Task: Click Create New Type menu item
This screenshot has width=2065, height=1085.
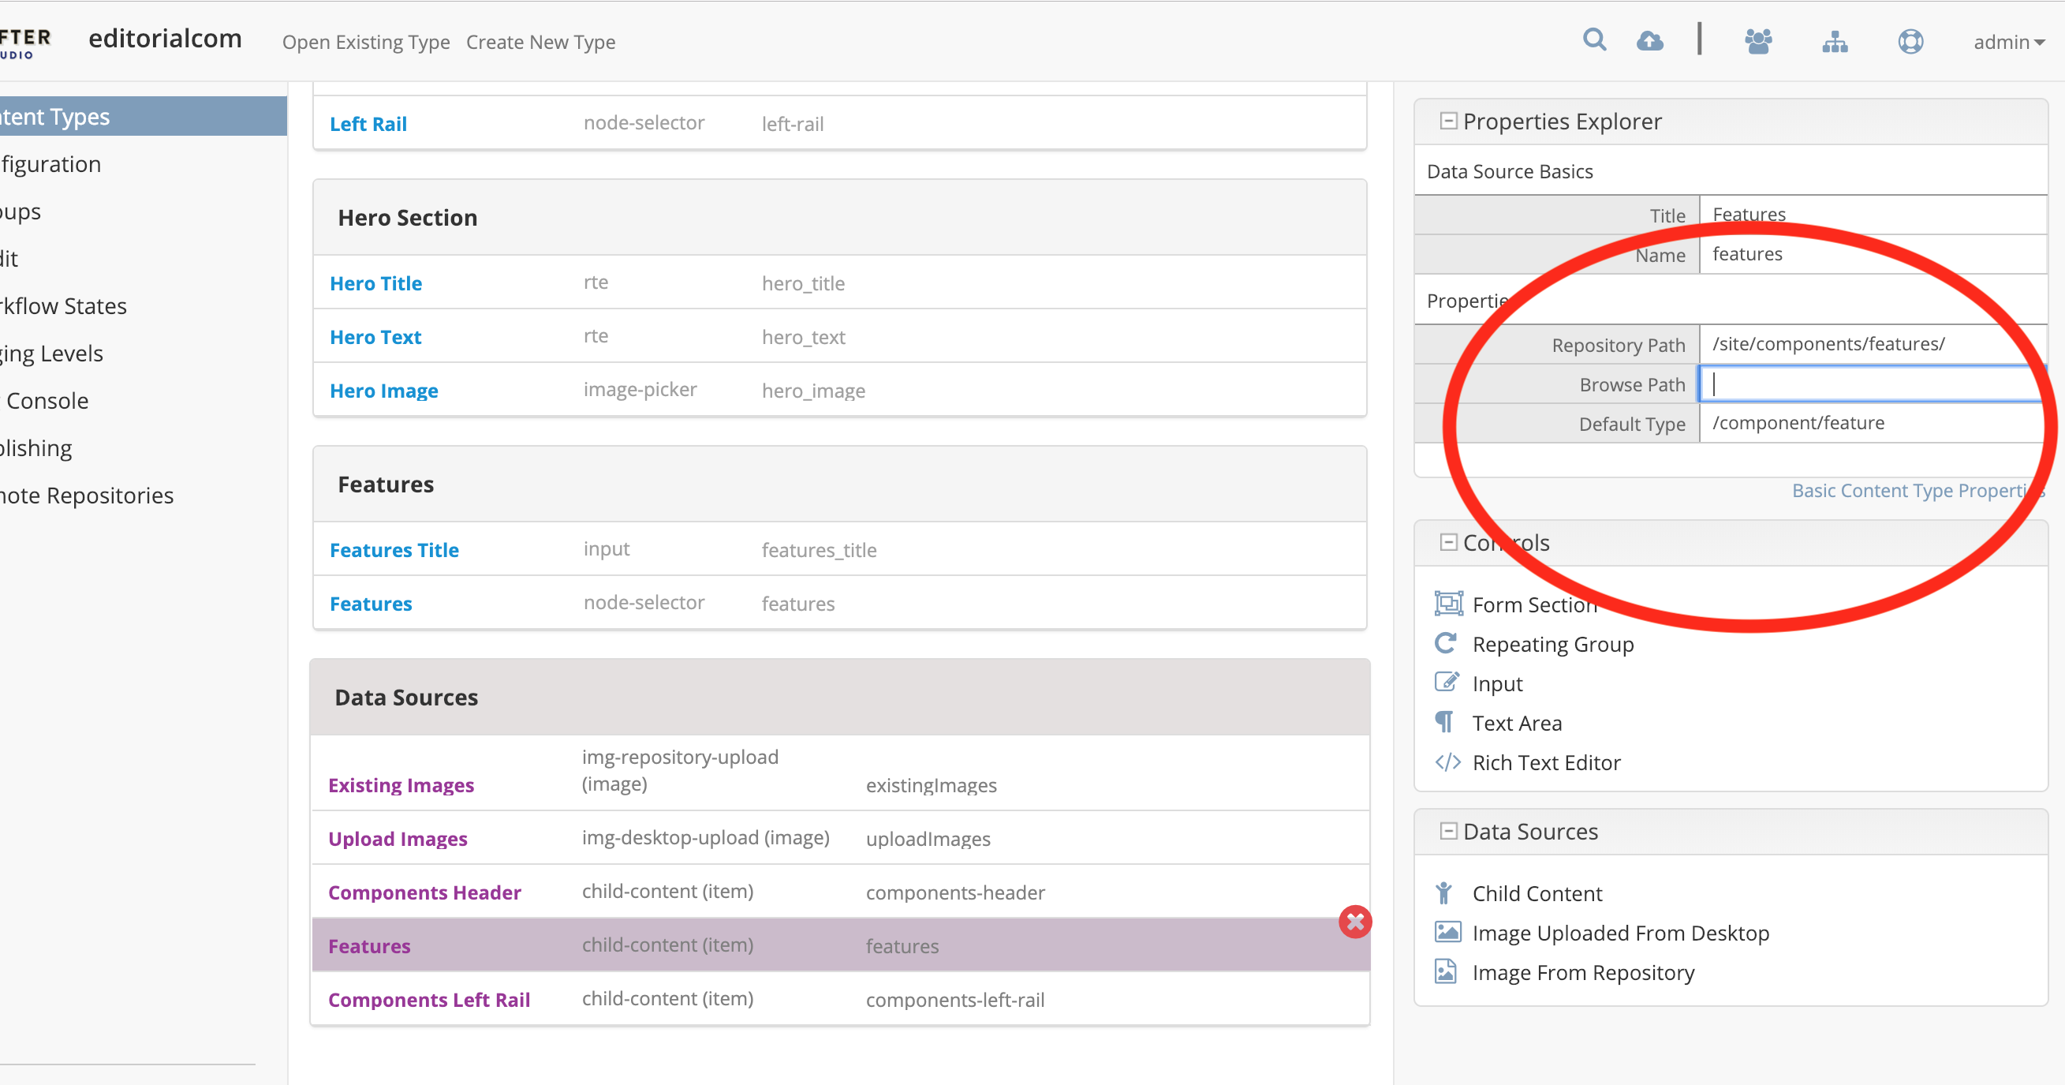Action: 541,42
